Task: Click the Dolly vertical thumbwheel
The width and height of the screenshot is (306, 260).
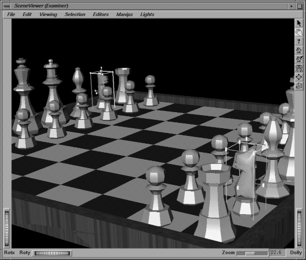Action: [299, 228]
